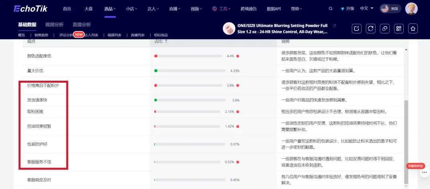
Task: Favorite the product with star icon
Action: coord(413,28)
